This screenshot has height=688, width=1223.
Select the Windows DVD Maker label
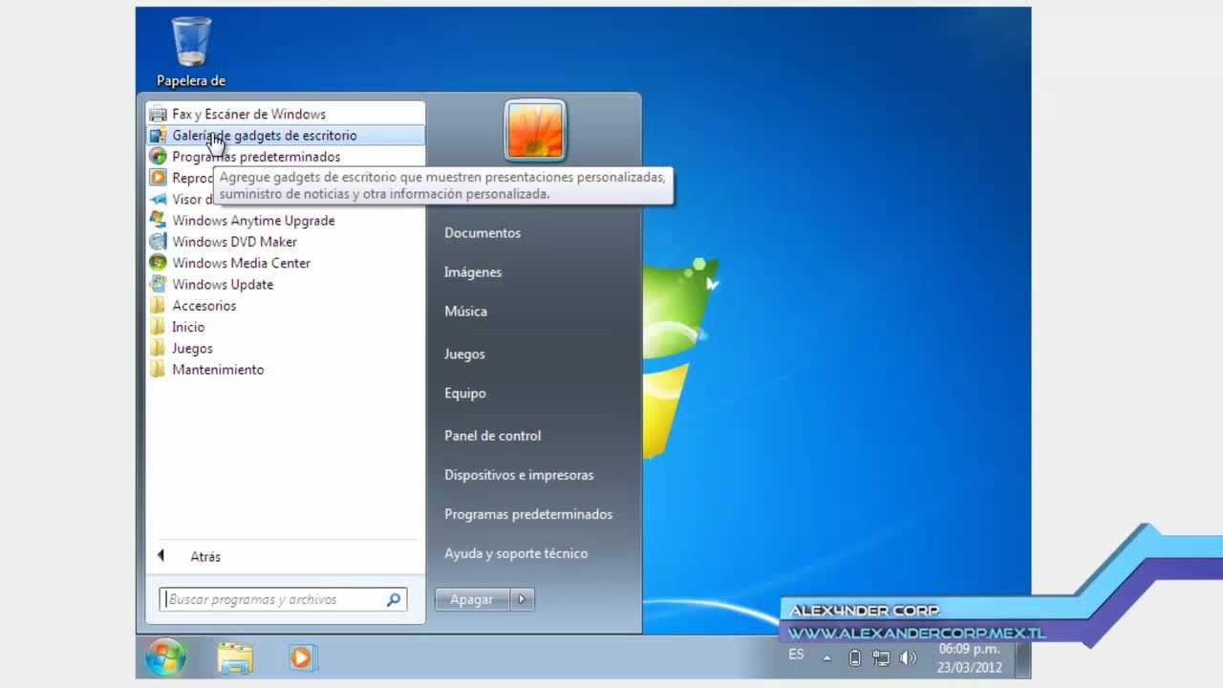pos(234,242)
